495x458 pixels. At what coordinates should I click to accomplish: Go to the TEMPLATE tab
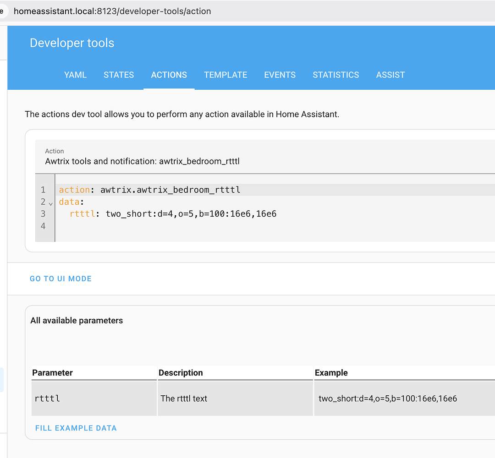click(x=225, y=75)
